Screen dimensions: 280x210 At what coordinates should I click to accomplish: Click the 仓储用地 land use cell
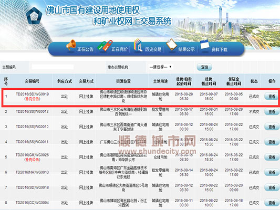160,157
